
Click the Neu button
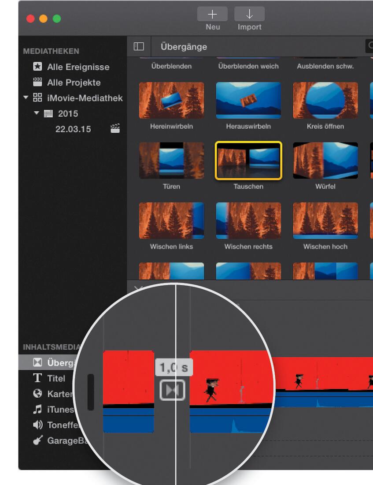point(212,14)
